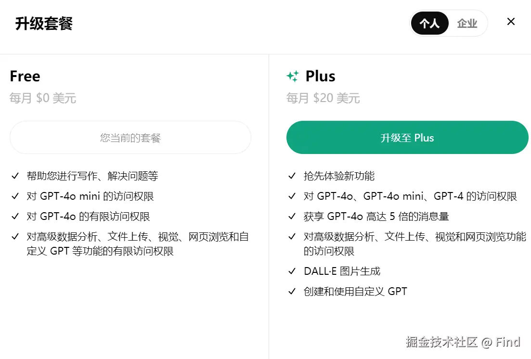Viewport: 531px width, 359px height.
Task: Click checkmark beside 抢先体验新功能
Action: coord(292,176)
